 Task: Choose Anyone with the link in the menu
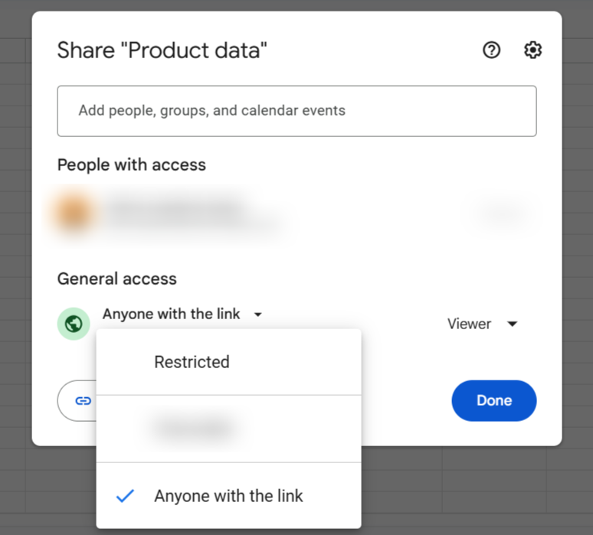pos(228,496)
